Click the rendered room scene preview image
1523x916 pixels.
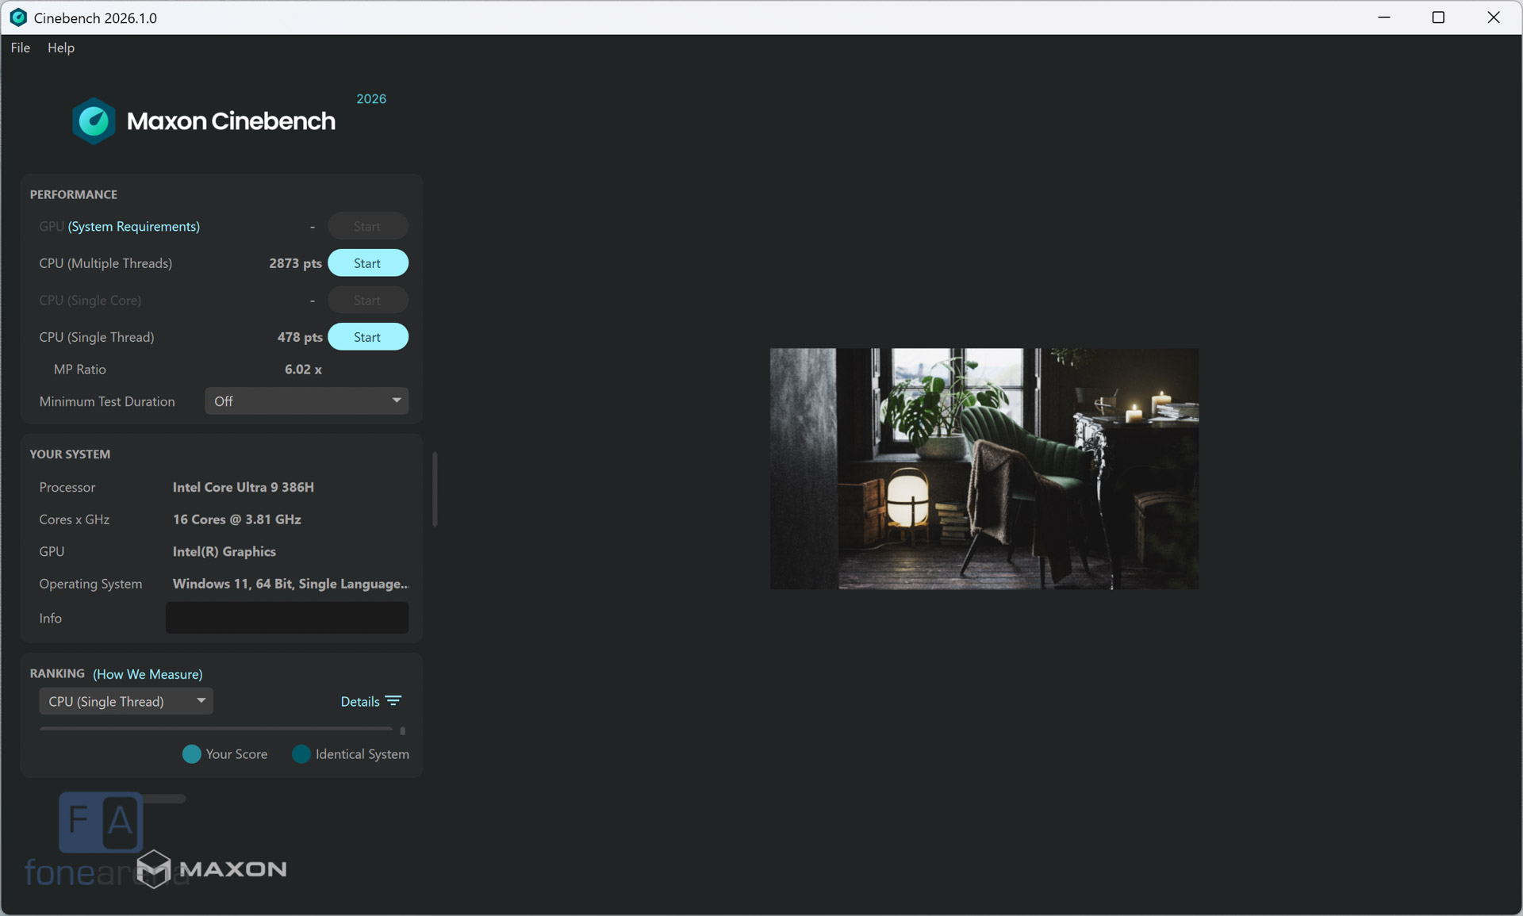(x=984, y=469)
